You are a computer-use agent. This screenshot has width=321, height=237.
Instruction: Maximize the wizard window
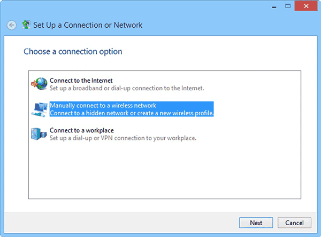click(286, 6)
